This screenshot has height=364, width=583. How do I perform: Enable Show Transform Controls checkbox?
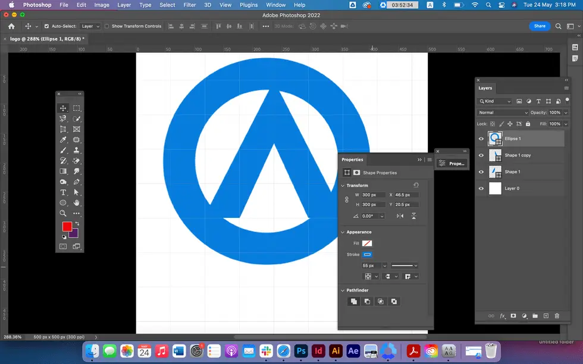(106, 26)
